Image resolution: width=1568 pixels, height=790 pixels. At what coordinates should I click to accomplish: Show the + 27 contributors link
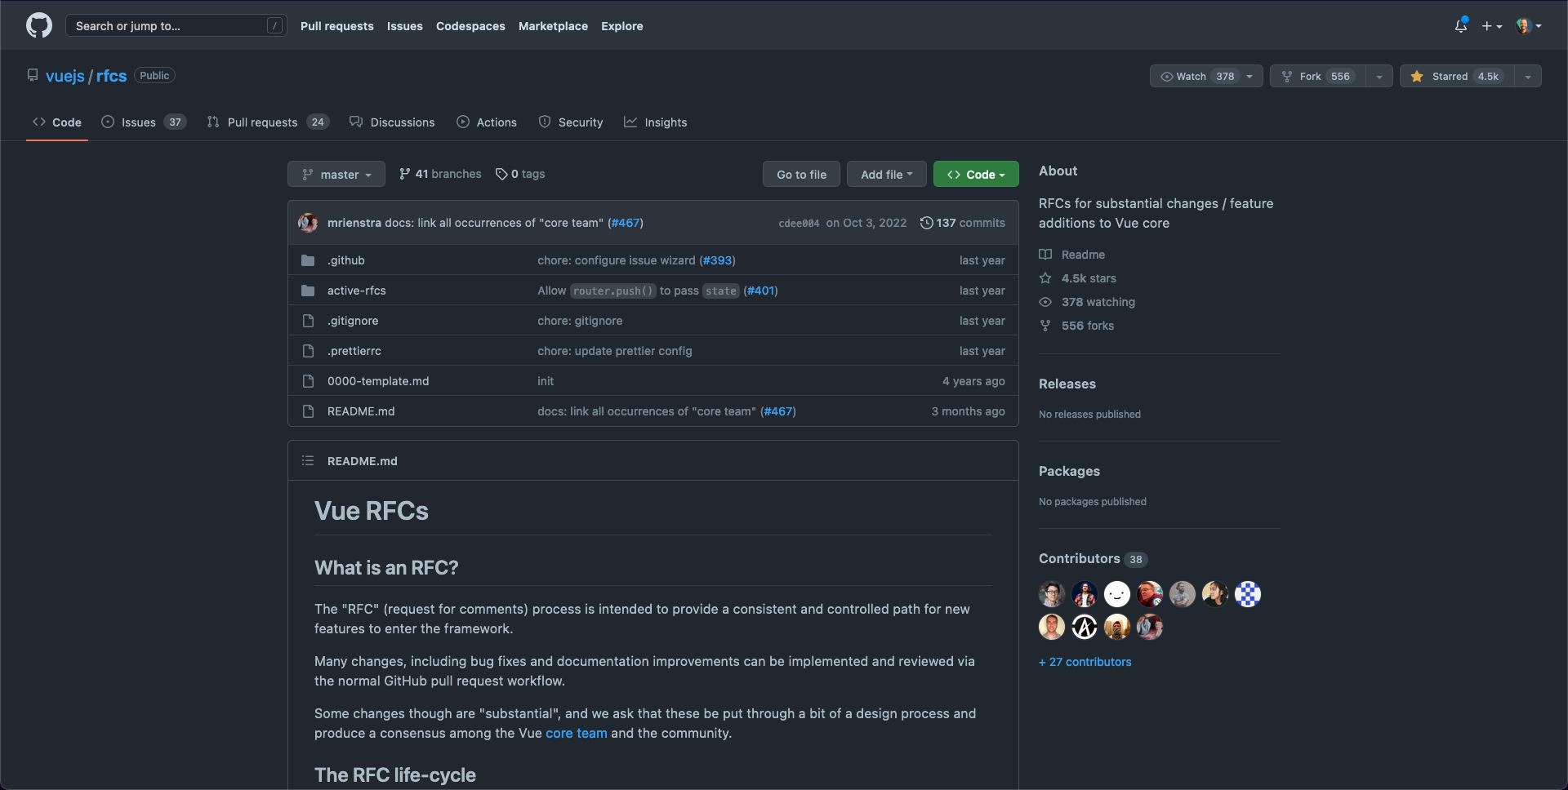tap(1085, 662)
